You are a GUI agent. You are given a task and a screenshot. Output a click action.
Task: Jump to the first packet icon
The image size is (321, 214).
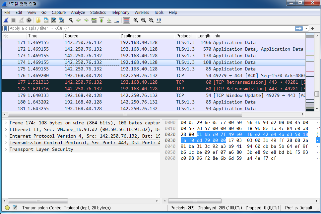[101, 20]
